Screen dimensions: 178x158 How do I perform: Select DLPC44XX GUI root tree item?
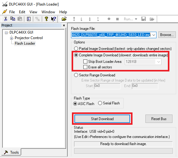(x=21, y=32)
